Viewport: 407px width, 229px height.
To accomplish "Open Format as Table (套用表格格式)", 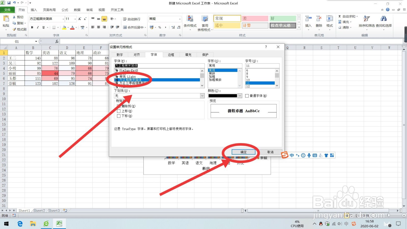I will pyautogui.click(x=205, y=23).
